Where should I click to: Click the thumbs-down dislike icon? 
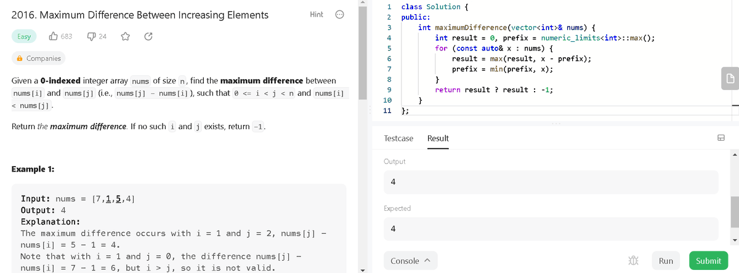point(91,37)
